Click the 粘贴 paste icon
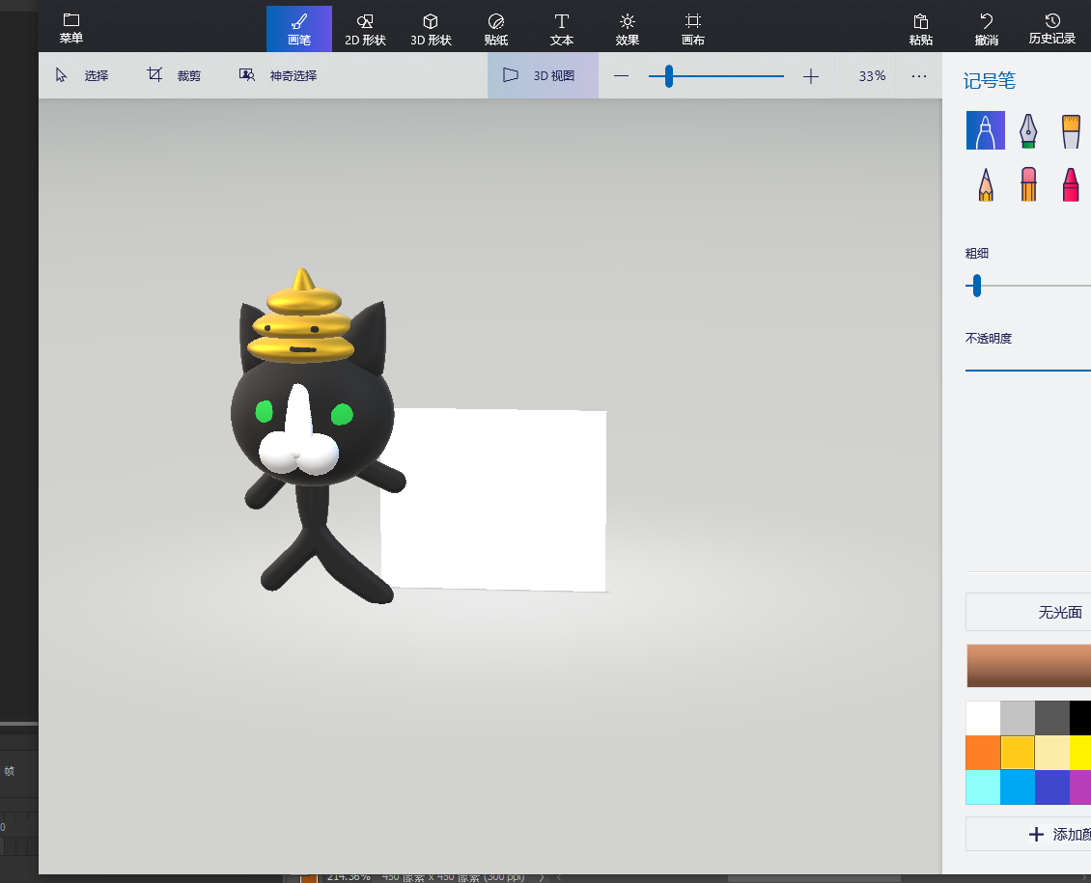The image size is (1091, 883). click(920, 28)
